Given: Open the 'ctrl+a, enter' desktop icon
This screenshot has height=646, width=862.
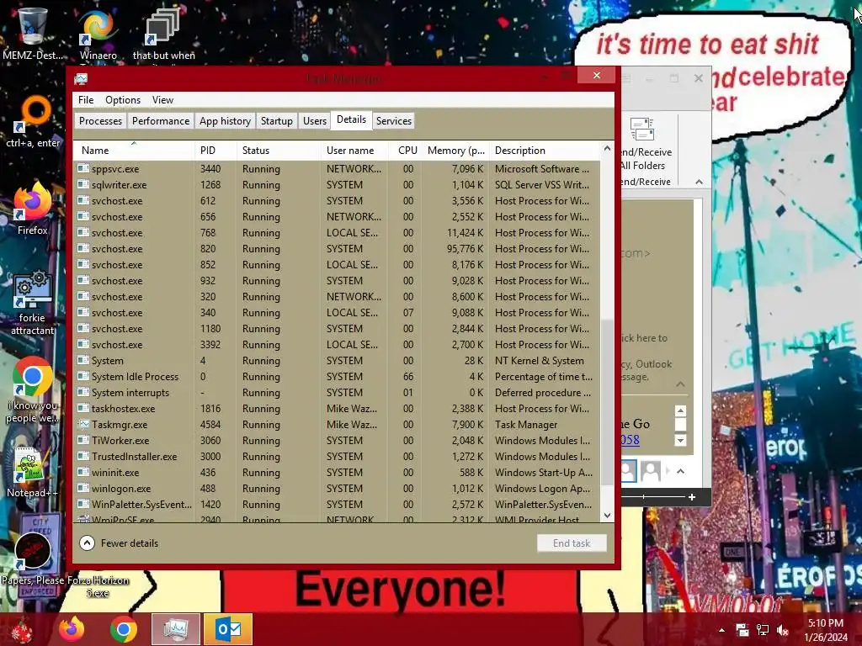Looking at the screenshot, I should 33,122.
